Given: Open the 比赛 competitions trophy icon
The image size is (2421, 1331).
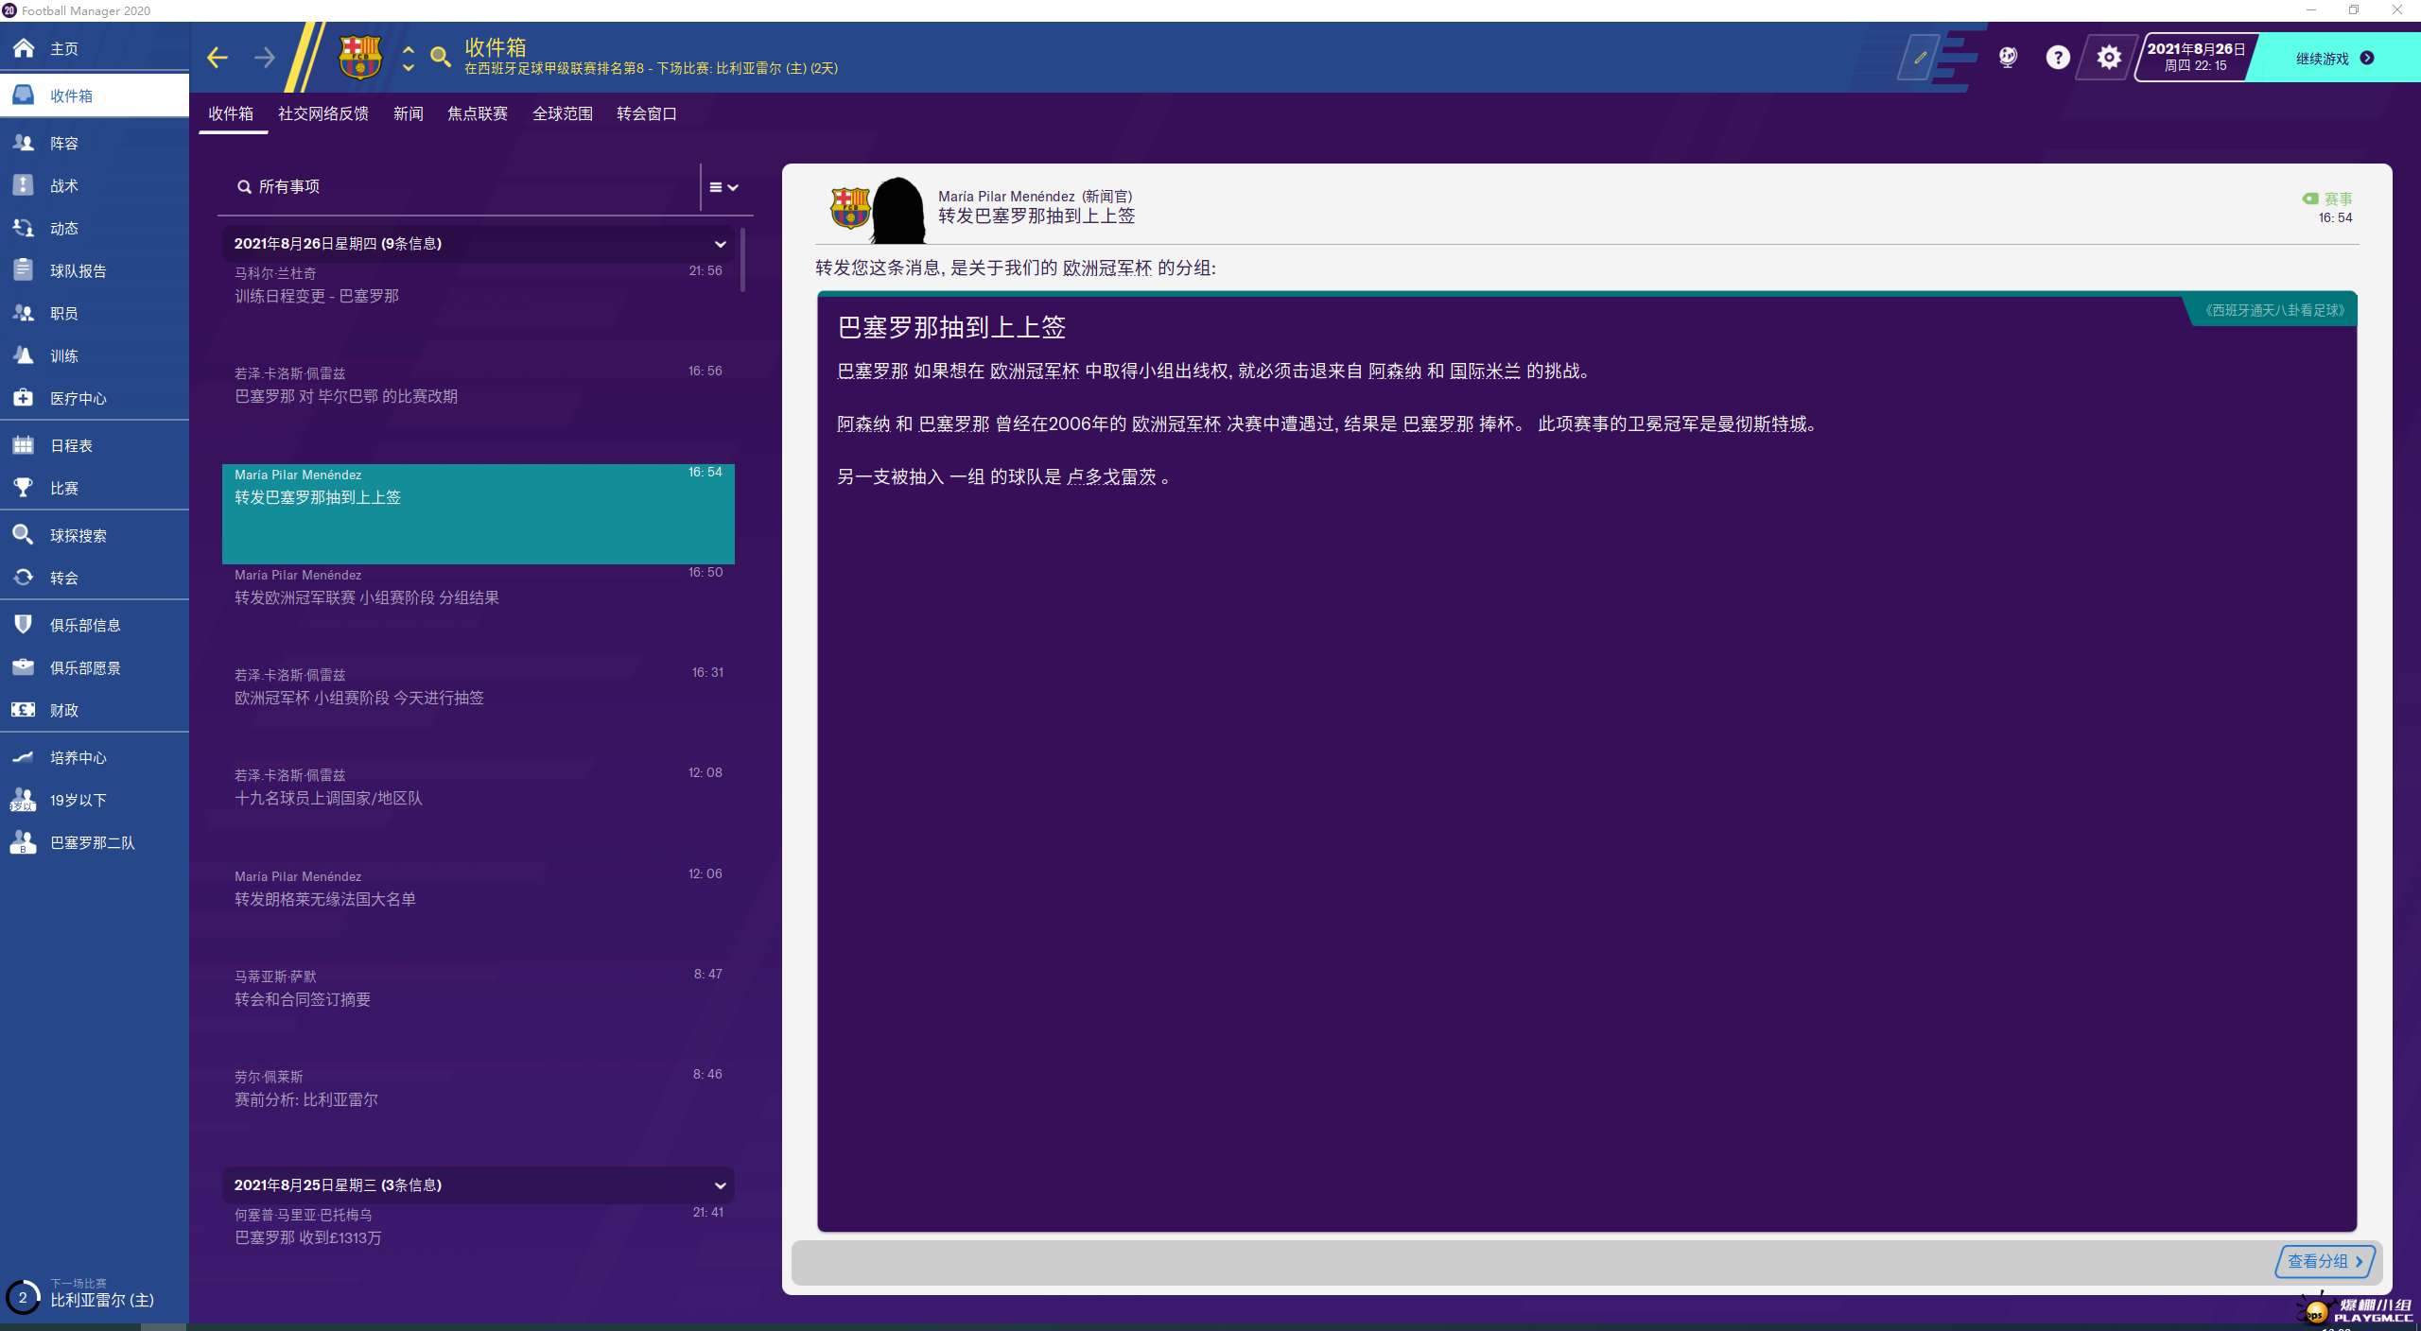Looking at the screenshot, I should [x=24, y=488].
